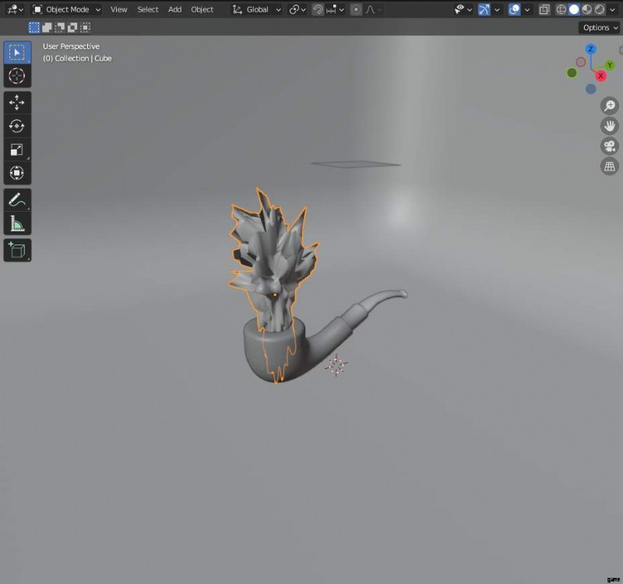
Task: Select the Cursor tool in the toolbar
Action: tap(17, 76)
